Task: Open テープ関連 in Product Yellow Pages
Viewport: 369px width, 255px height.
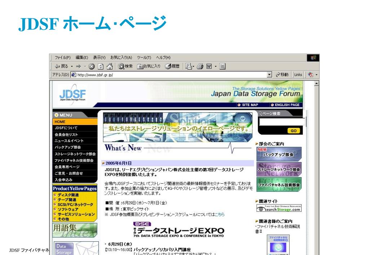Action: (x=67, y=200)
